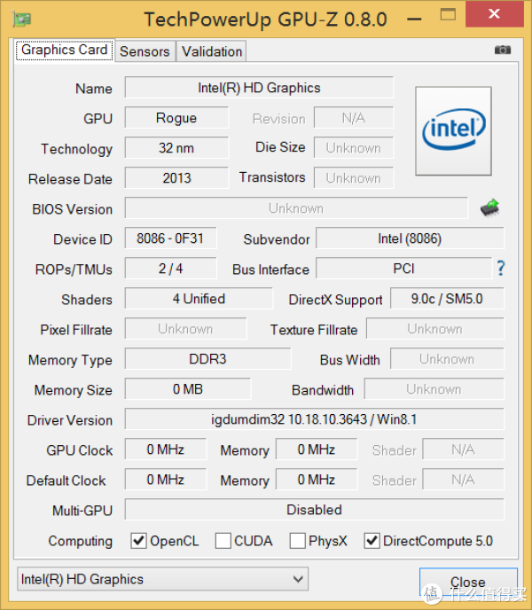Click the Computing label
This screenshot has height=610, width=532.
81,542
